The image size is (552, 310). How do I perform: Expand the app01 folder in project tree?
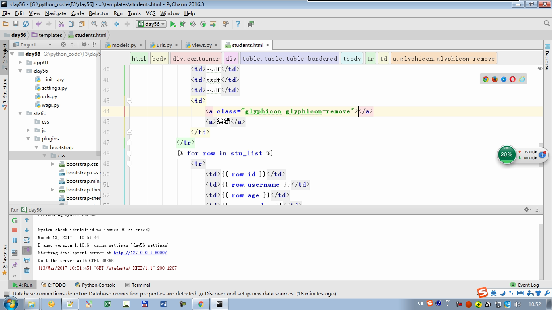(20, 63)
